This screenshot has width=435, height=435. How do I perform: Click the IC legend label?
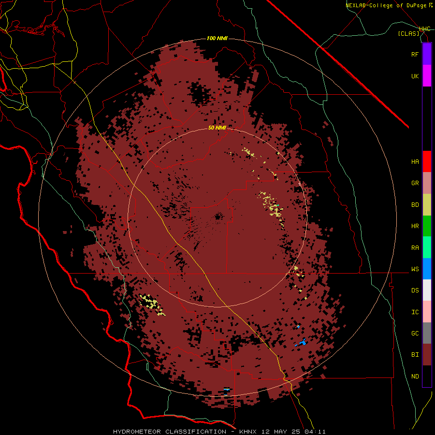(x=415, y=312)
